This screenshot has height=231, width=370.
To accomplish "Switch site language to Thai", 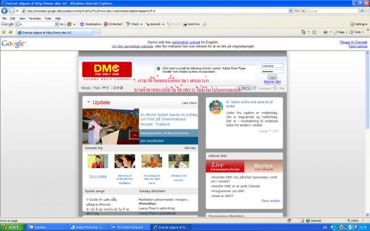I will coord(96,88).
